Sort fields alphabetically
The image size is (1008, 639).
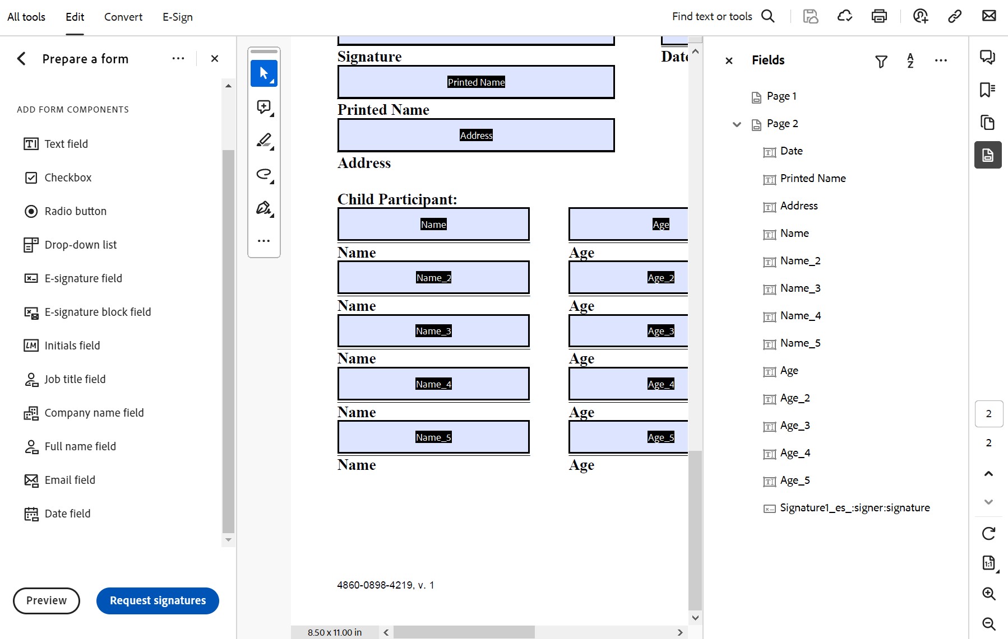[x=910, y=60]
